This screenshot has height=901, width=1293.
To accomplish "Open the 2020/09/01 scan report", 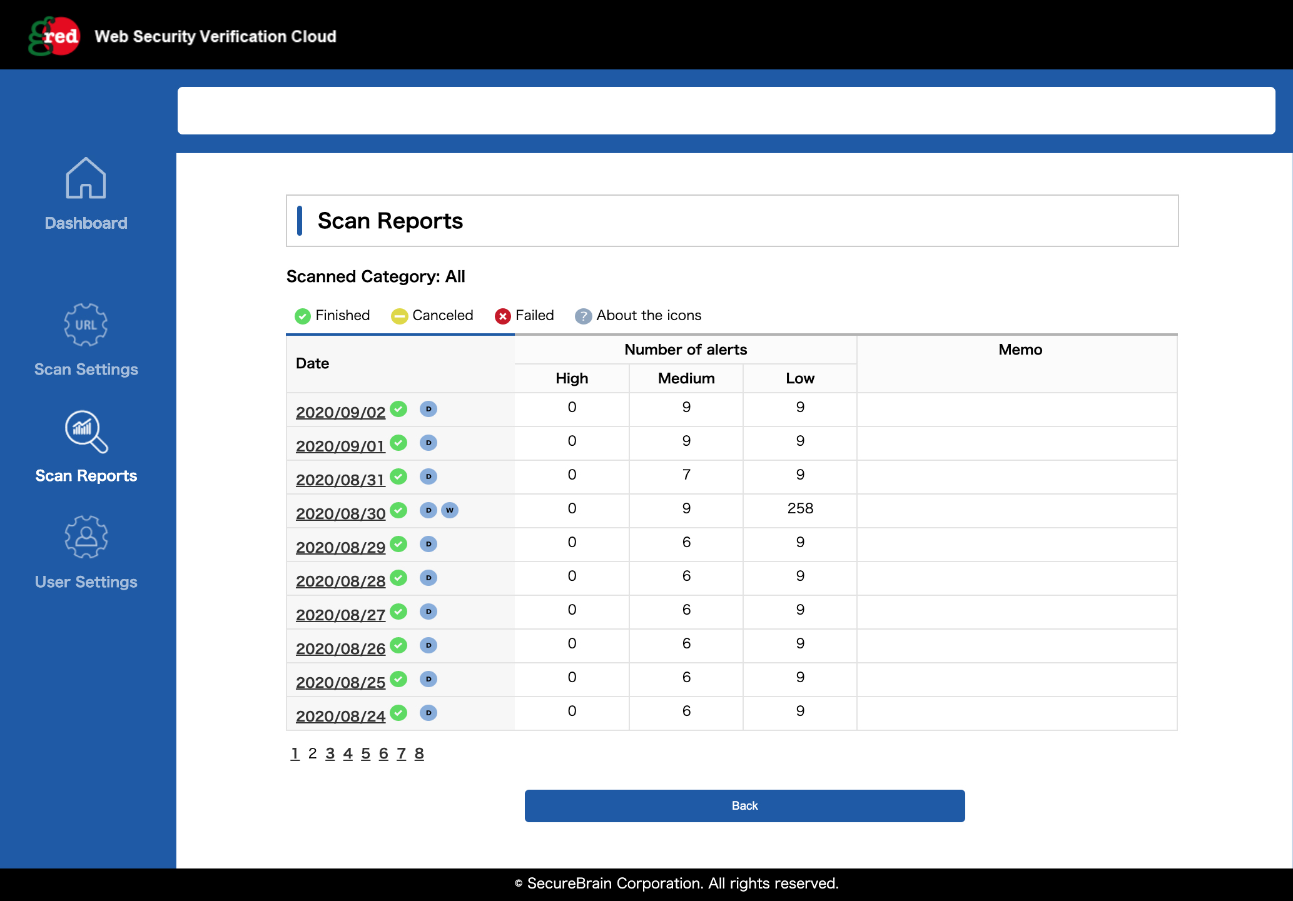I will pos(340,446).
